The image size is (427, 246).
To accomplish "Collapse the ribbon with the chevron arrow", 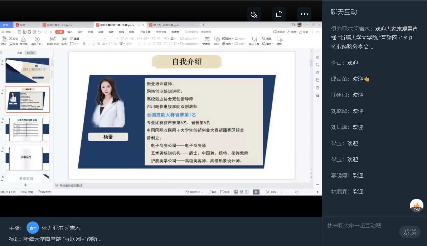I will [x=318, y=32].
